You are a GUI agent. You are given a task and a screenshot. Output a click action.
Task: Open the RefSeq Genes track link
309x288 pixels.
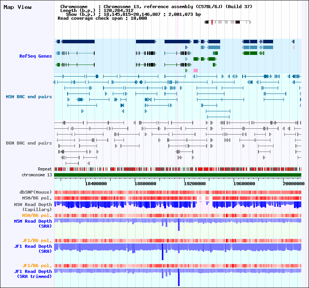pyautogui.click(x=36, y=56)
